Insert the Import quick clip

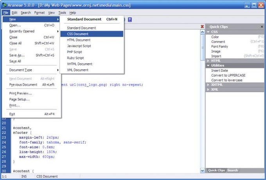235,56
